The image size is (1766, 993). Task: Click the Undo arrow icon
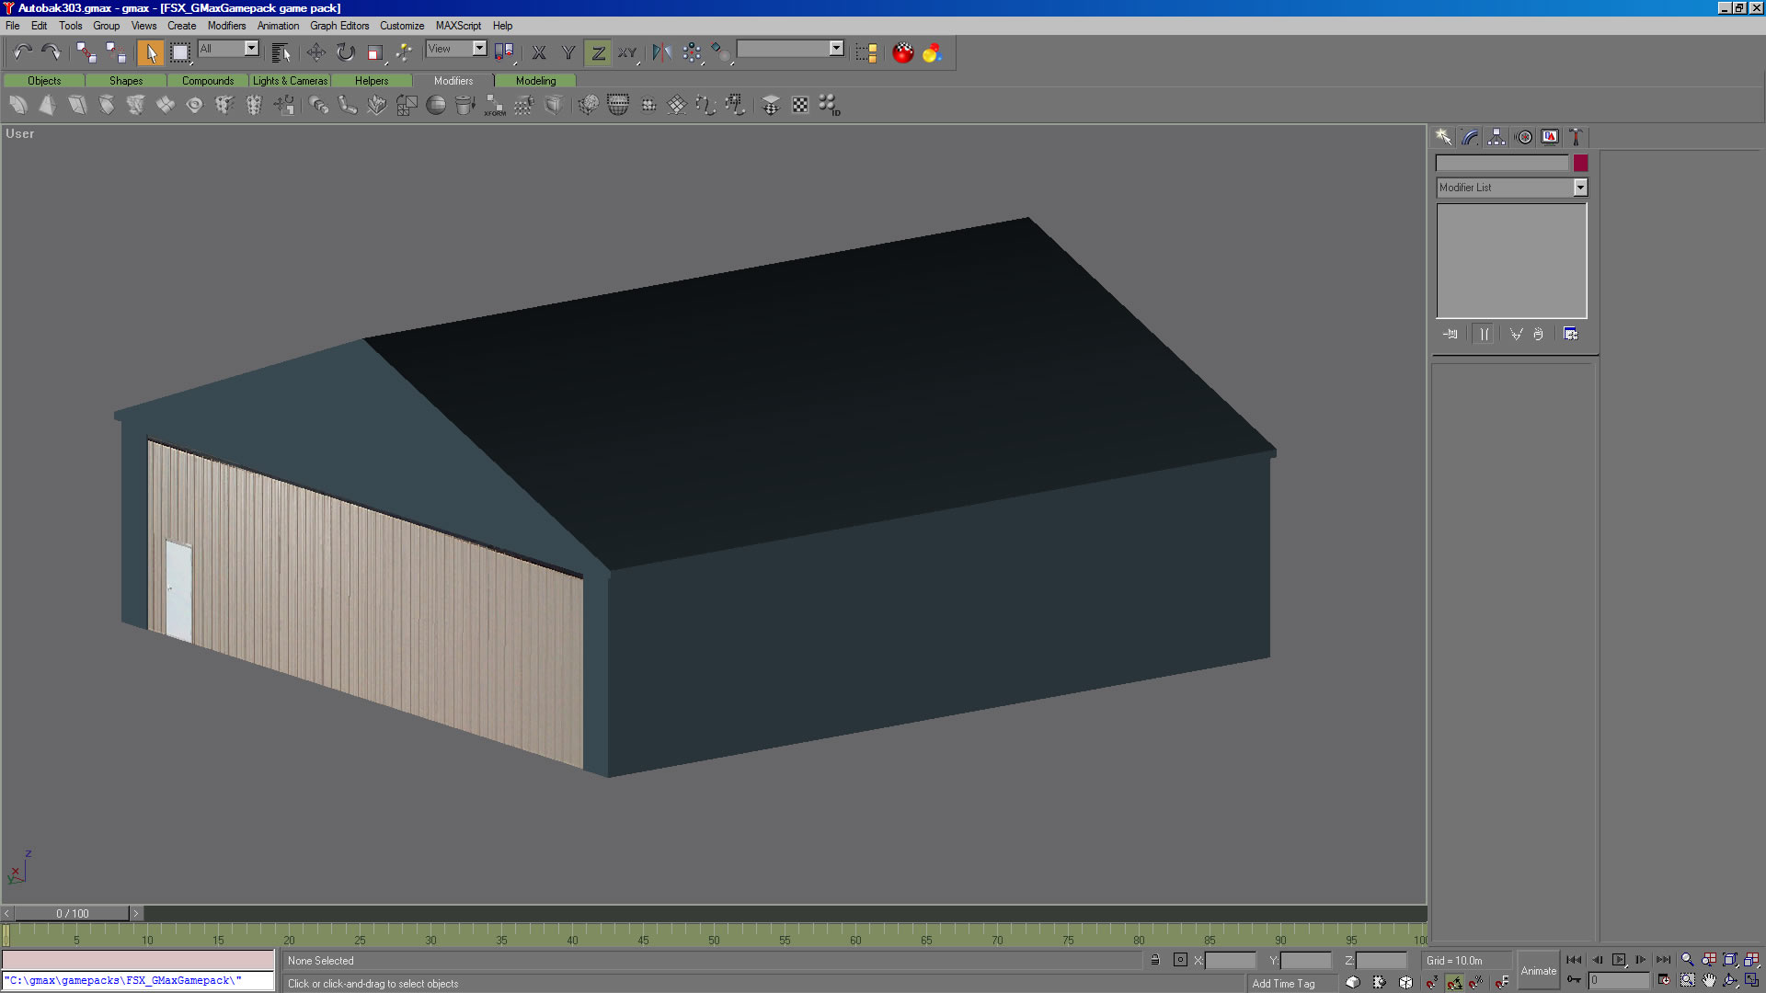point(22,52)
